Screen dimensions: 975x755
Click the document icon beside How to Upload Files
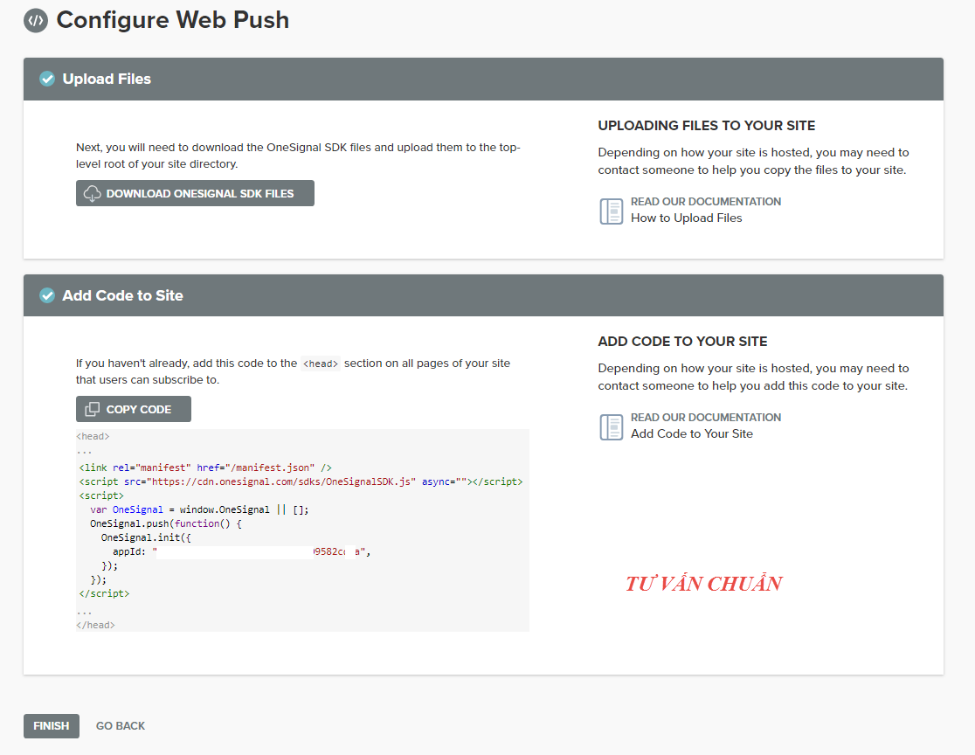tap(611, 211)
